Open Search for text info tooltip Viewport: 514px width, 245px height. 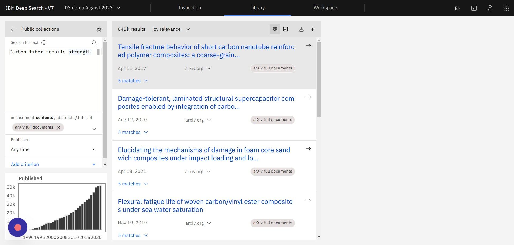44,42
